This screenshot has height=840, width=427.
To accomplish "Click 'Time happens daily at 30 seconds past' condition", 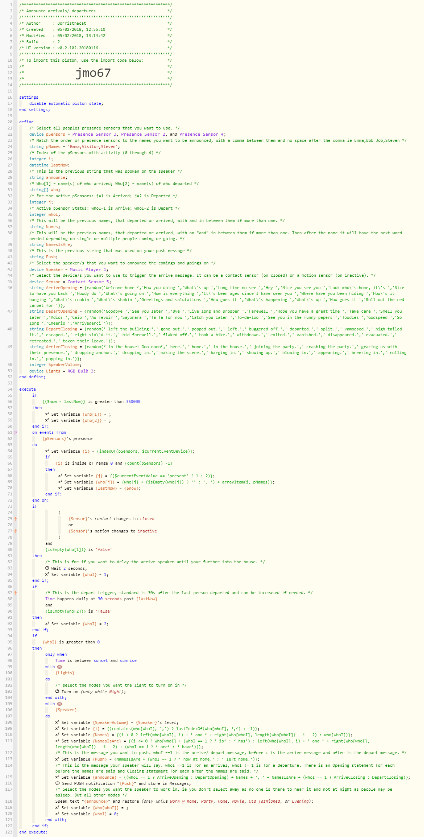I will click(x=101, y=599).
